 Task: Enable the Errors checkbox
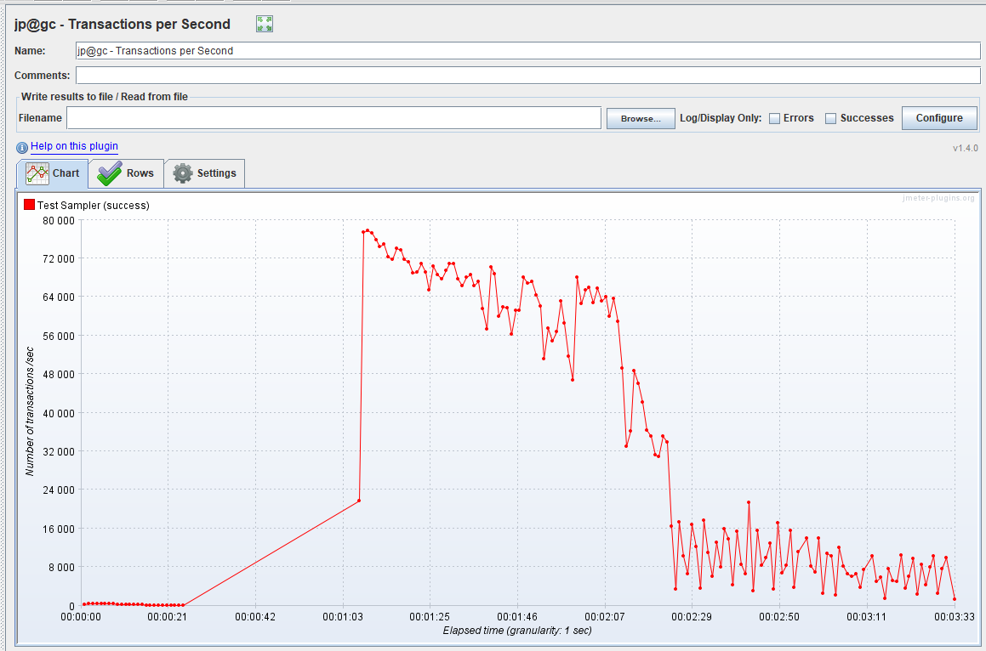[x=775, y=118]
